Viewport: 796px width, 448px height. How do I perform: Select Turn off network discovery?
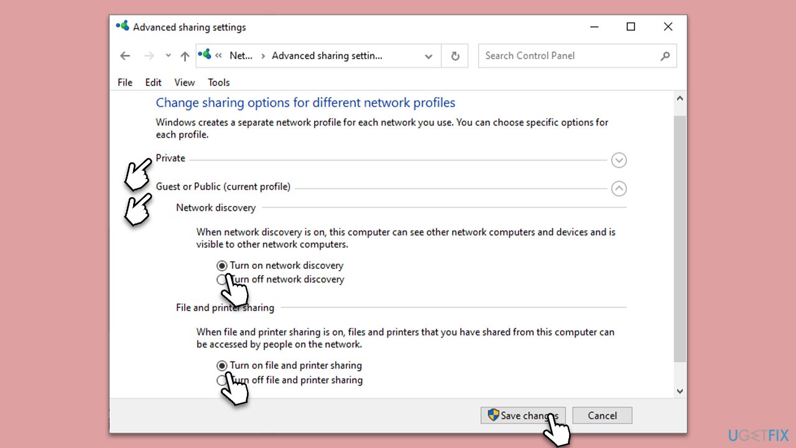click(x=222, y=279)
